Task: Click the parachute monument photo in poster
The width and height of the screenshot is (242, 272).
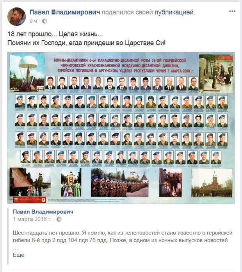Action: coord(27,72)
